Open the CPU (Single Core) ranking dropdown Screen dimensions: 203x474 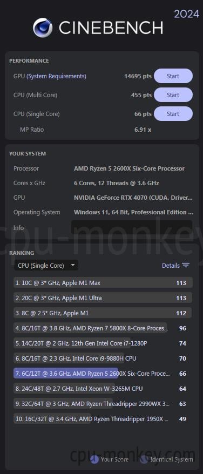pos(46,266)
